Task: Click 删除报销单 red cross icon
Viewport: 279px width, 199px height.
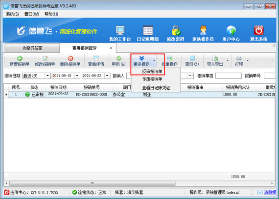Action: point(70,59)
